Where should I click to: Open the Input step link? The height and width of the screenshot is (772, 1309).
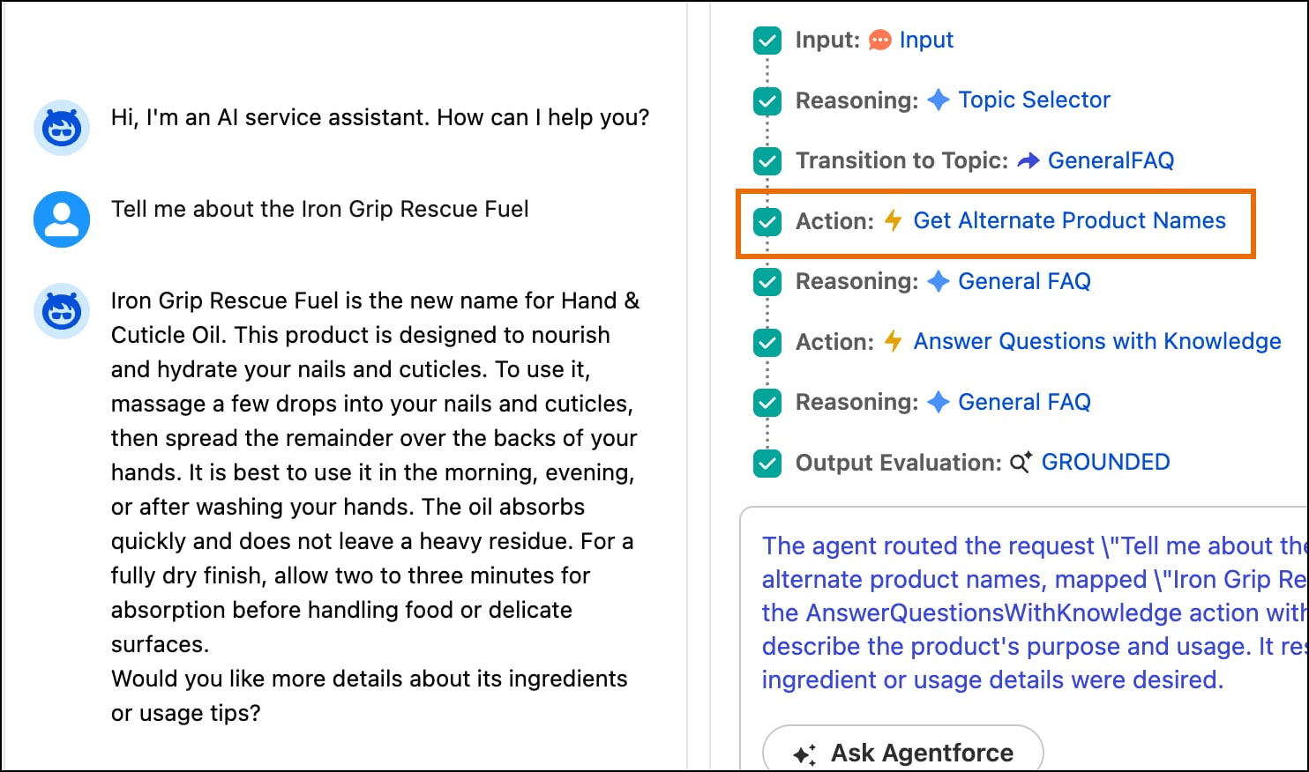(x=926, y=40)
